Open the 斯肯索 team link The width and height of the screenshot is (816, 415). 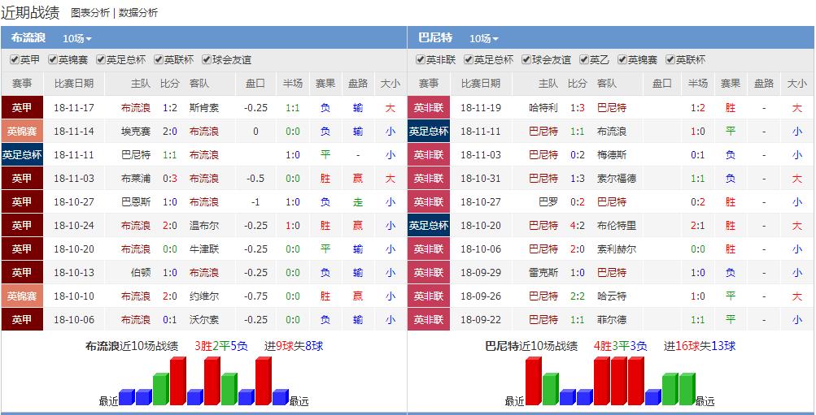203,107
